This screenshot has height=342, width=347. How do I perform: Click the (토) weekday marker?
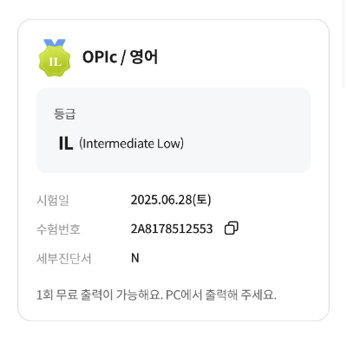(x=202, y=200)
